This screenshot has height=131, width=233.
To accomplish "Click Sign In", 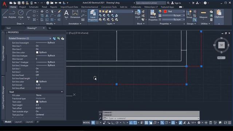I will point(176,3).
